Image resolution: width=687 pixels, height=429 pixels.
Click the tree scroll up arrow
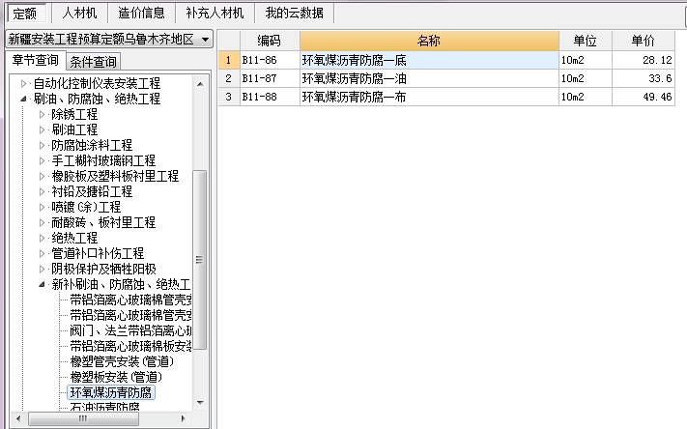[200, 84]
